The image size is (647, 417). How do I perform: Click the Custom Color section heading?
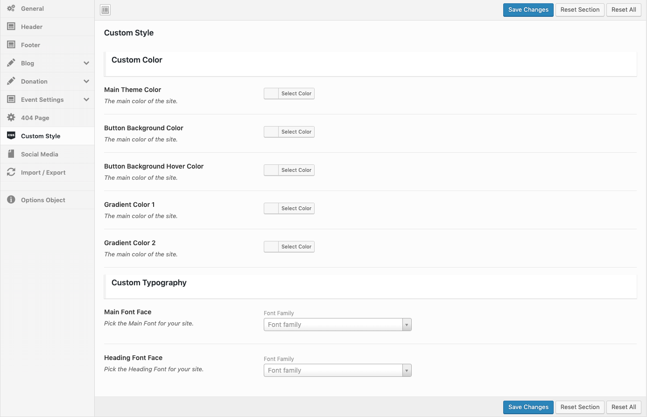pos(137,60)
